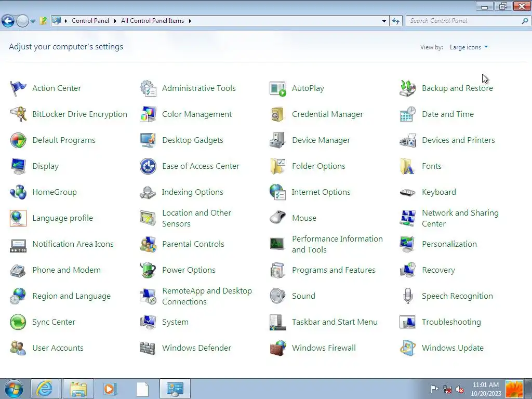Click the Credential Manager safe icon

[277, 114]
